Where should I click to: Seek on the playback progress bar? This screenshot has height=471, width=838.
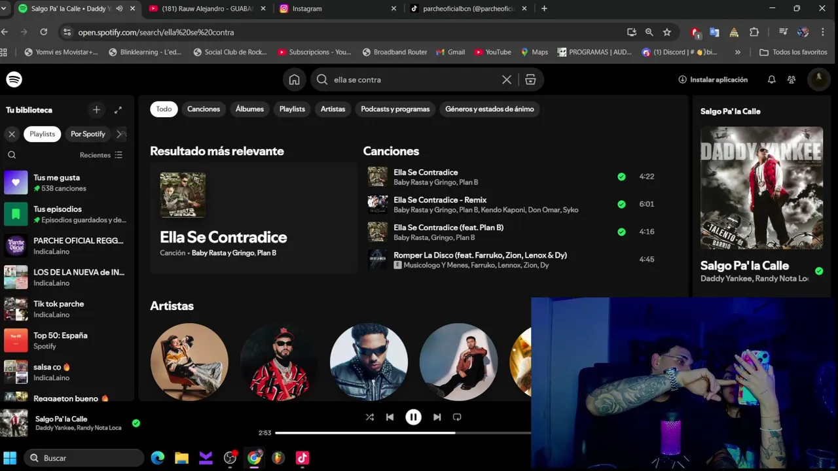pos(403,433)
